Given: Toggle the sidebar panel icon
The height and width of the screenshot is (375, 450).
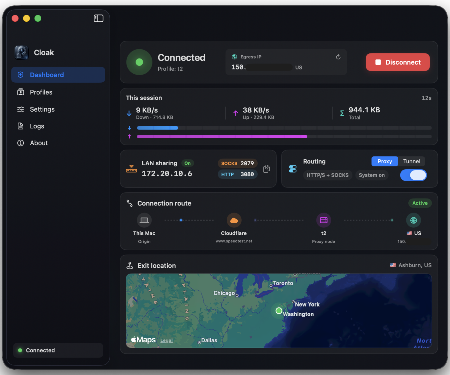Looking at the screenshot, I should pos(98,18).
